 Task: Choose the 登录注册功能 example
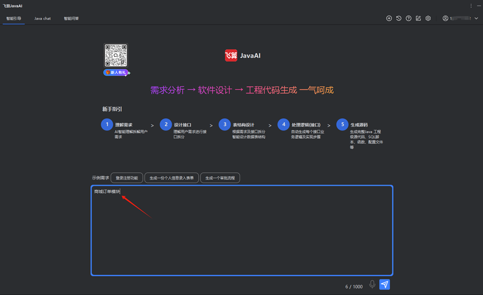pyautogui.click(x=127, y=178)
